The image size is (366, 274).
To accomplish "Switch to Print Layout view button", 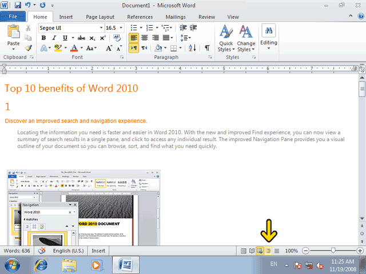I will (x=244, y=251).
